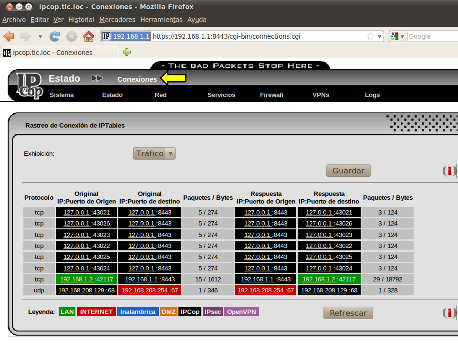
Task: Click the red INTERNET legend swatch
Action: (x=96, y=312)
